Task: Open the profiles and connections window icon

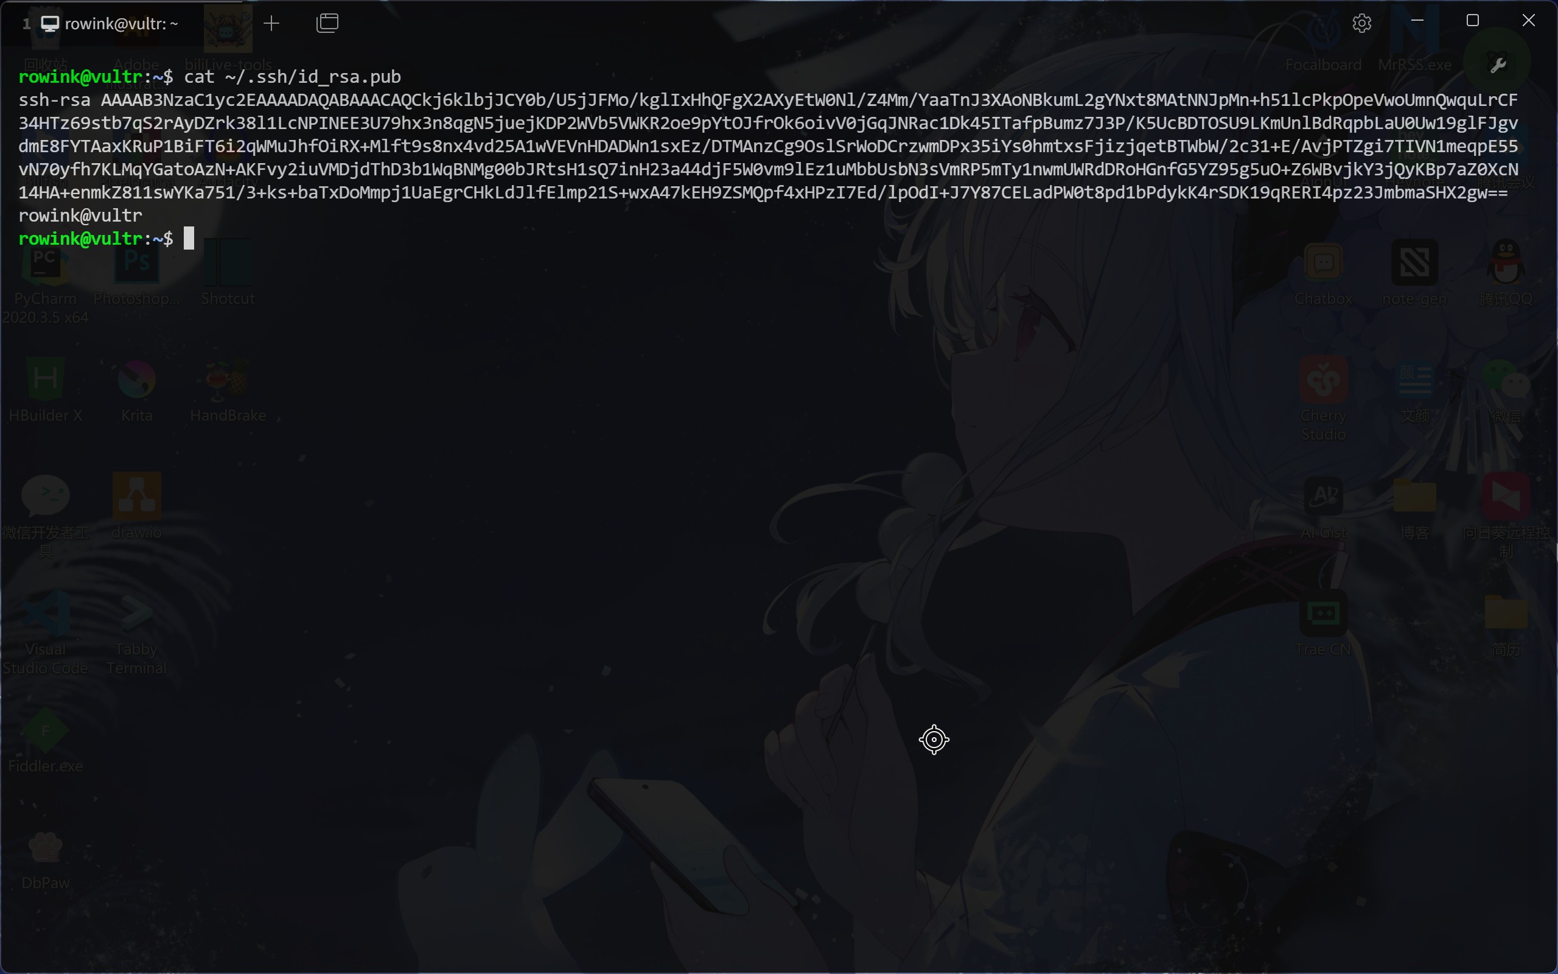Action: [327, 24]
